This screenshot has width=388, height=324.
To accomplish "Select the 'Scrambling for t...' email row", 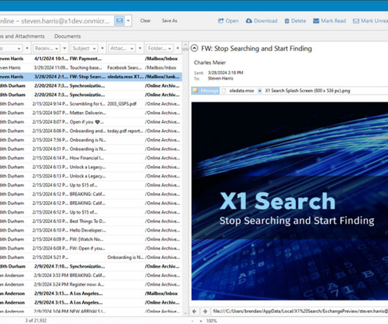I will (x=91, y=104).
